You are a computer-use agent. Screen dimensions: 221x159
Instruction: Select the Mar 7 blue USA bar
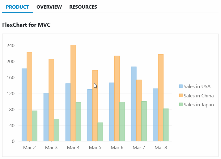coord(134,104)
